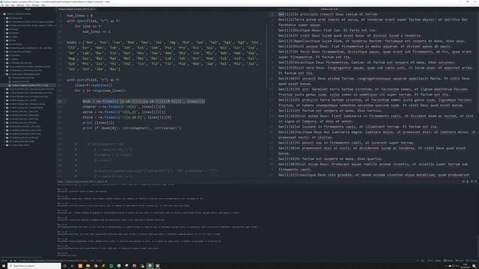Click the second icon in script output panel header

467,182
